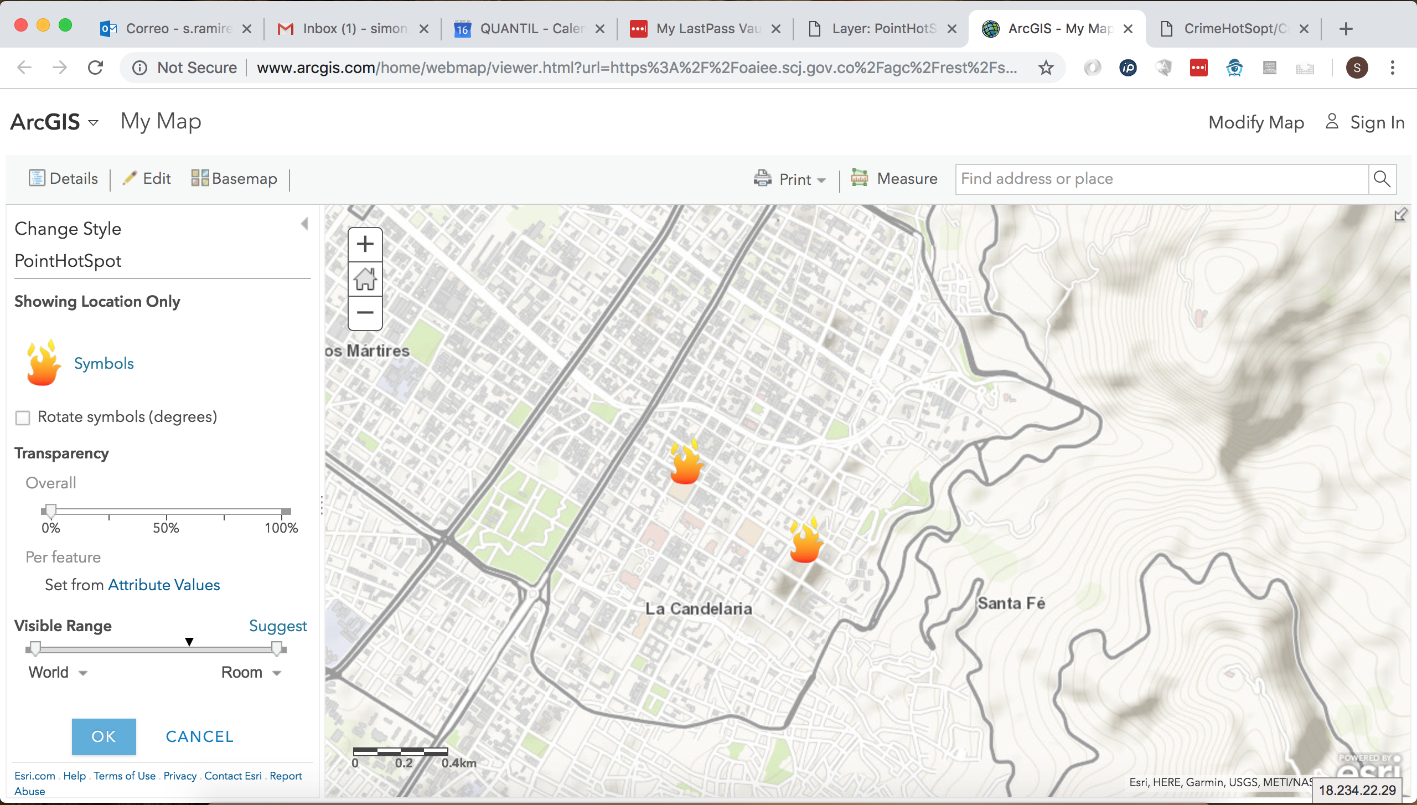Click the browser address bar URL
The width and height of the screenshot is (1417, 805).
point(637,68)
